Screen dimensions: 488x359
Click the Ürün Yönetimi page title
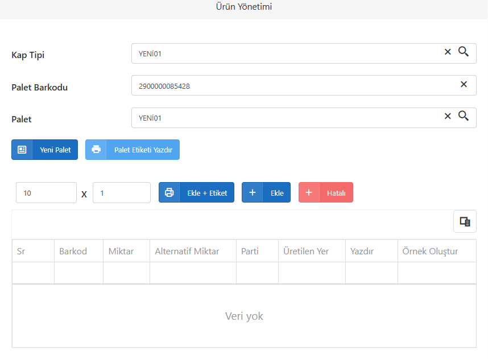tap(244, 6)
